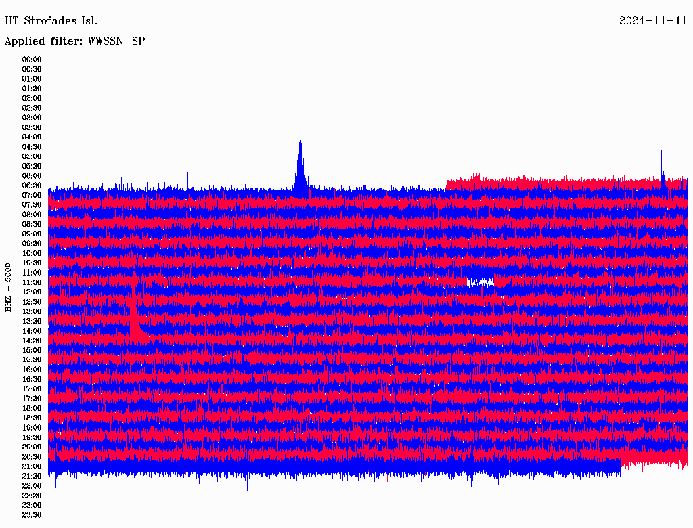This screenshot has width=693, height=528.
Task: Click the 'Applied filter: WWSSN-SP' label
Action: click(x=74, y=41)
